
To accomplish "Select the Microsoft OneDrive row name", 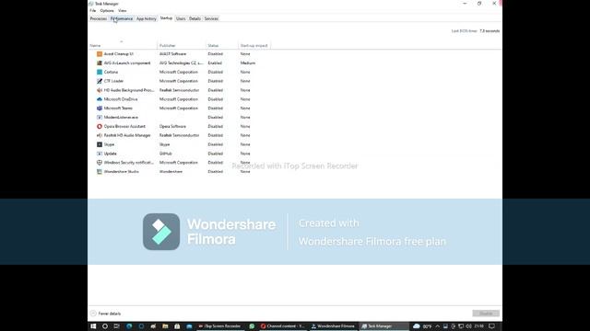I will pyautogui.click(x=121, y=99).
